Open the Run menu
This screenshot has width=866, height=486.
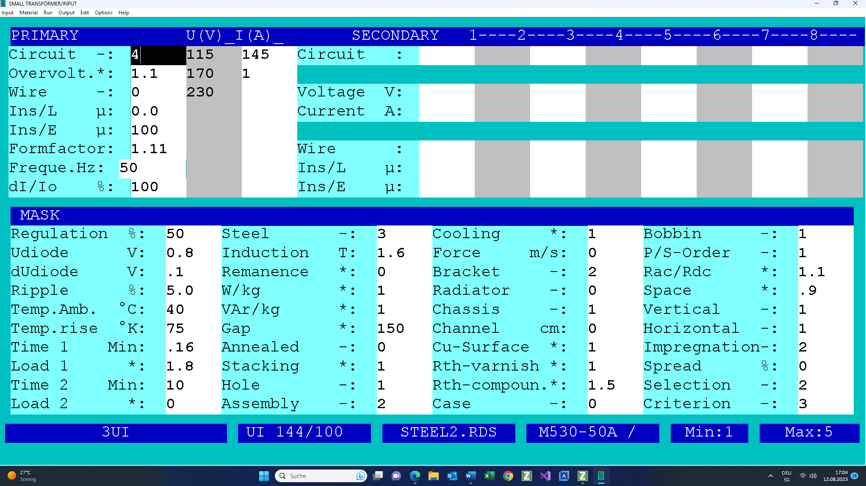(48, 13)
